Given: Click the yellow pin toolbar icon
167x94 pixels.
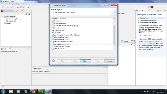Looking at the screenshot, I should coord(28,7).
